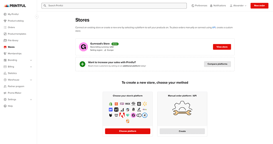Click the Etsy platform icon
This screenshot has width=273, height=144.
(x=116, y=104)
